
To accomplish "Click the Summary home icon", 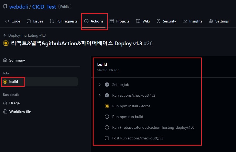I will (x=5, y=60).
